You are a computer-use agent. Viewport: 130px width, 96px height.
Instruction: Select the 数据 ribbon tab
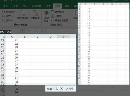58,6
